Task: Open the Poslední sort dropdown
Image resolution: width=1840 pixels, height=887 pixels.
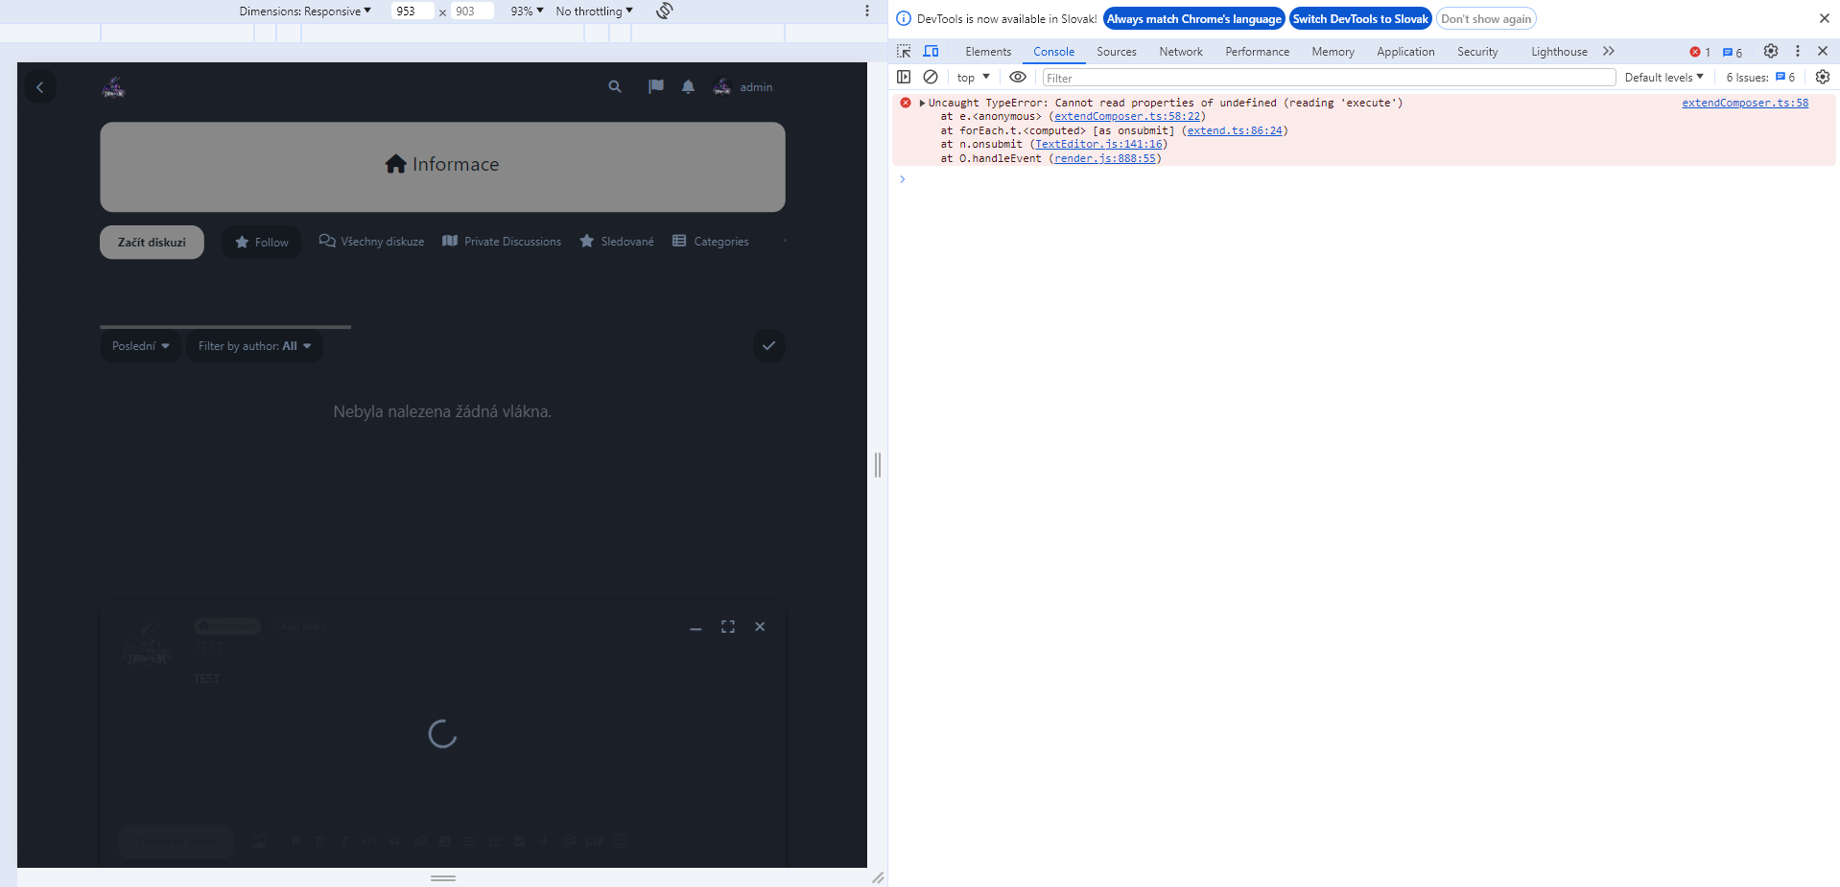Action: click(x=140, y=346)
